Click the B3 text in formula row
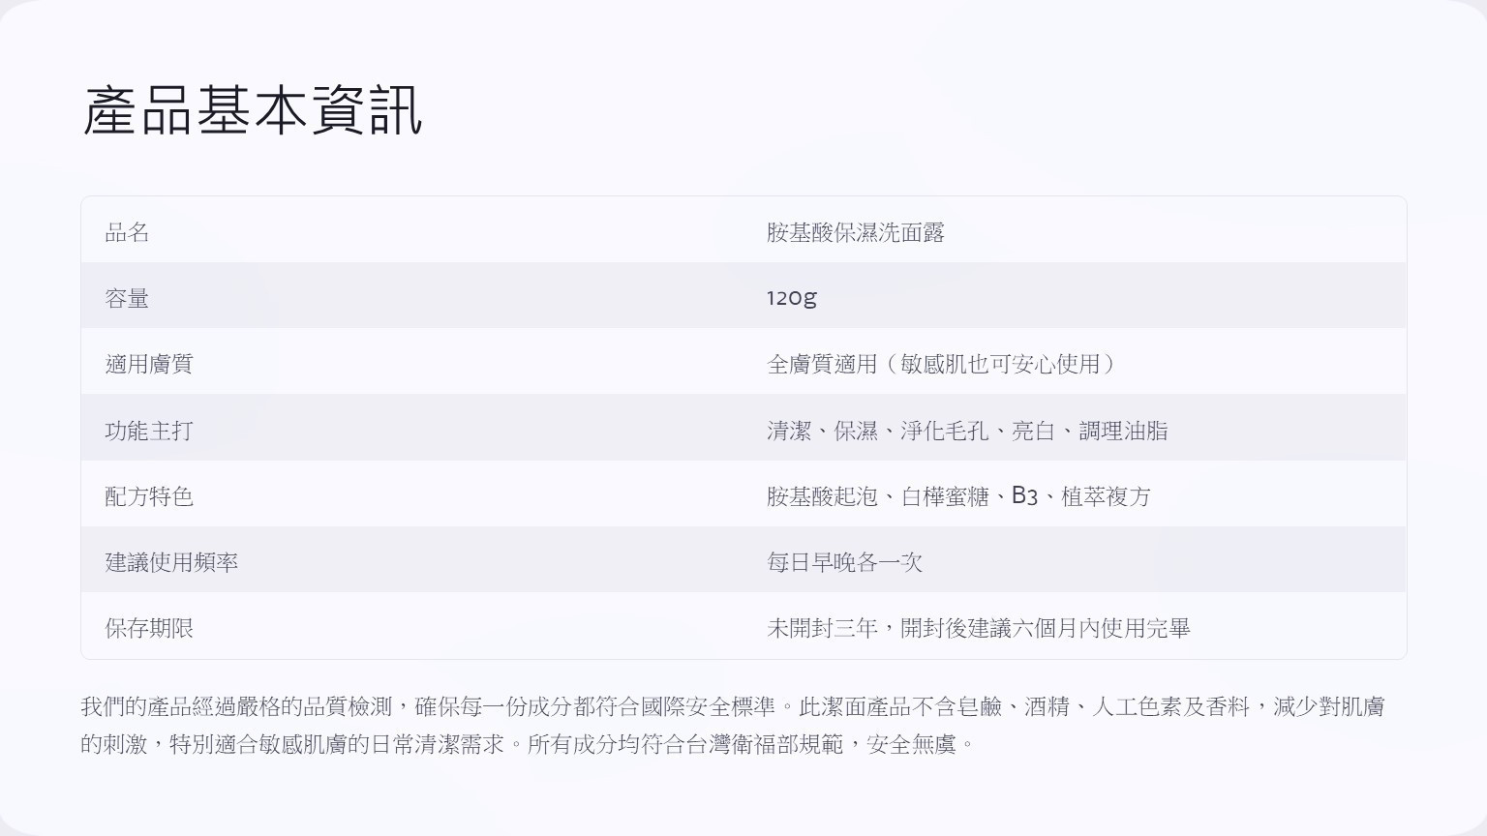The height and width of the screenshot is (836, 1487). point(1024,496)
